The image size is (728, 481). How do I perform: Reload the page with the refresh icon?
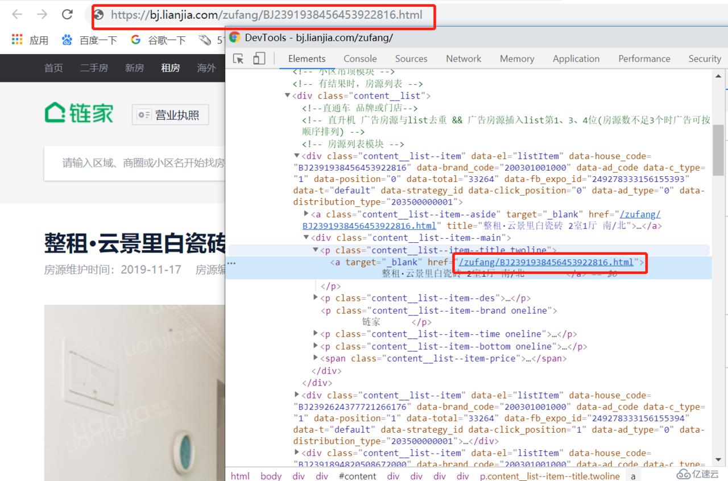coord(67,15)
